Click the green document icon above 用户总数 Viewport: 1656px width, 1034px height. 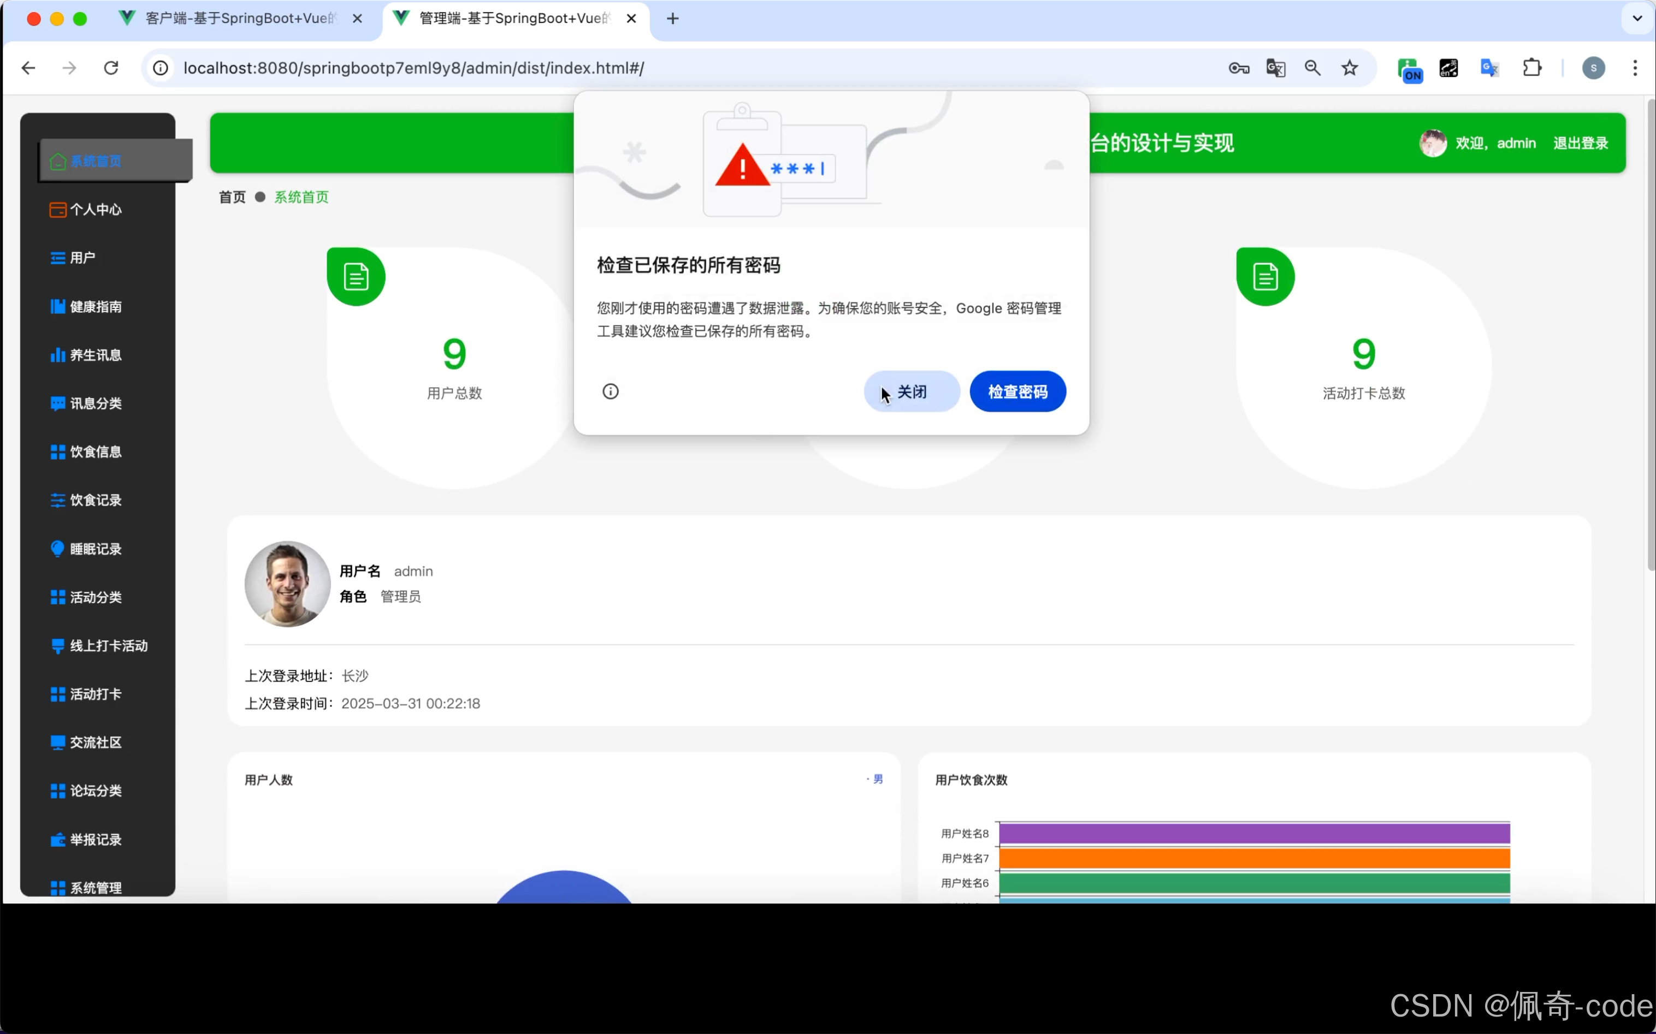356,277
